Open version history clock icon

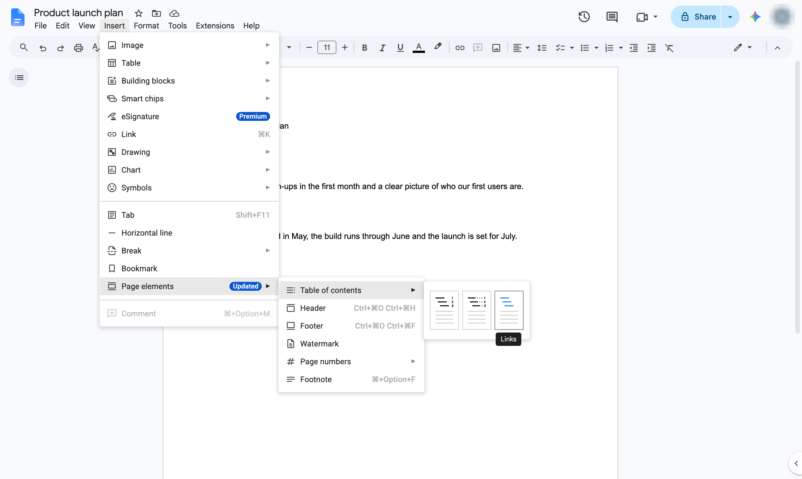pos(584,17)
